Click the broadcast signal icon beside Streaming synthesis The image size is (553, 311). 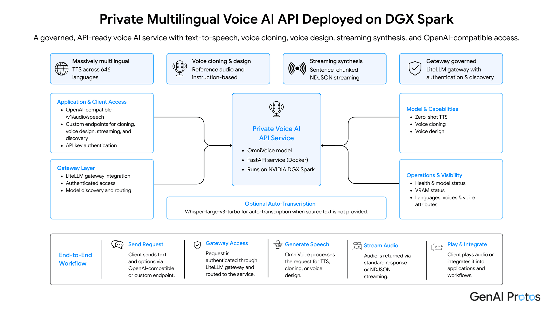[297, 69]
